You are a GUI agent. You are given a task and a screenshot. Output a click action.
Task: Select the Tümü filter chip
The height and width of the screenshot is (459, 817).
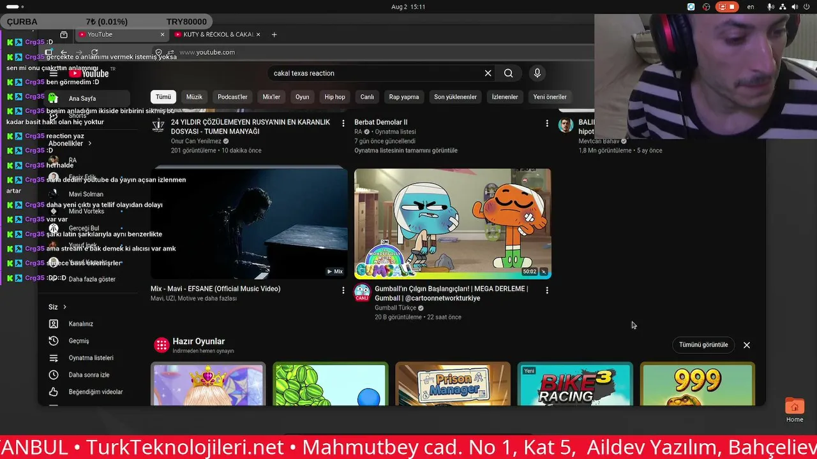click(x=163, y=97)
